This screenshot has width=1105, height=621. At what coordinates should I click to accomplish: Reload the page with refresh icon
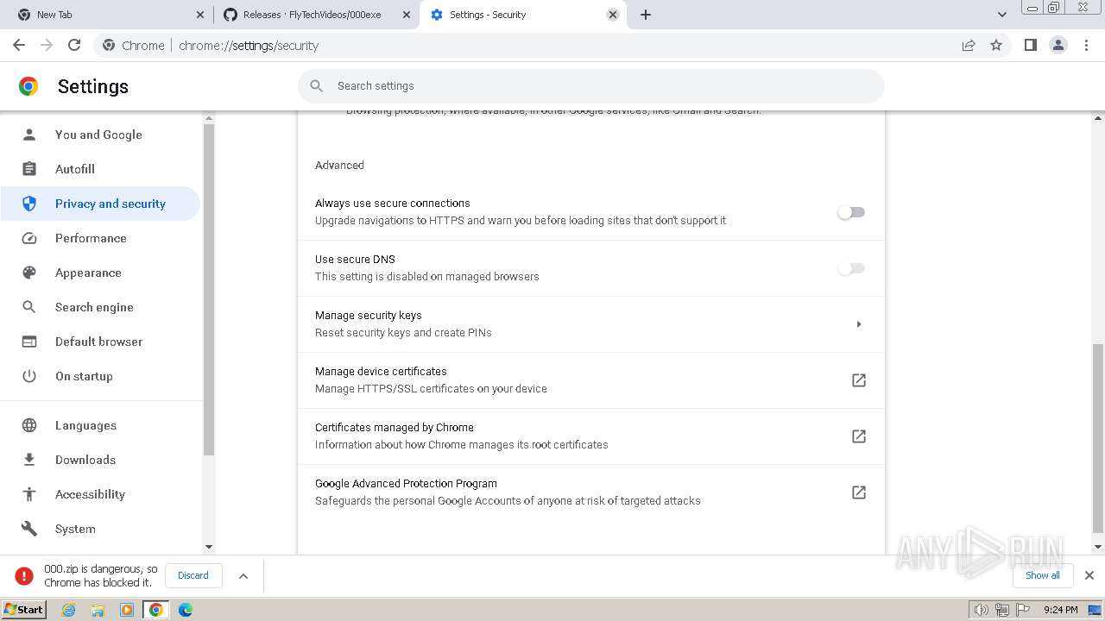[74, 46]
